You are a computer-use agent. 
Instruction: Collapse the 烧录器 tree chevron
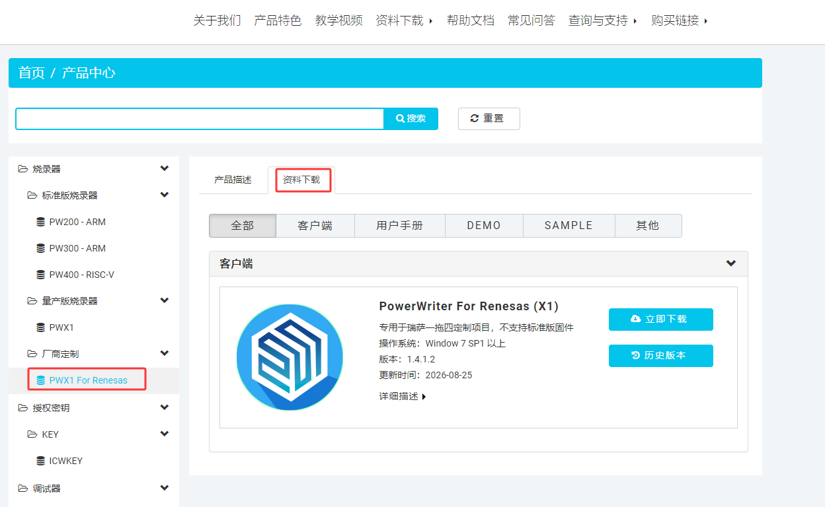click(x=165, y=168)
